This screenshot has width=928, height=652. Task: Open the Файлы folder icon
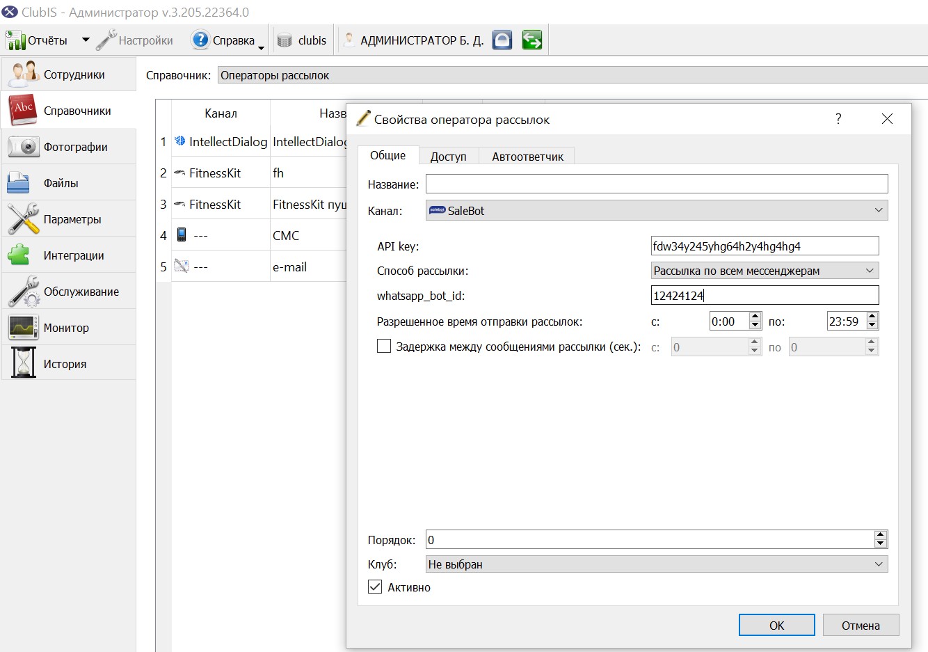18,183
